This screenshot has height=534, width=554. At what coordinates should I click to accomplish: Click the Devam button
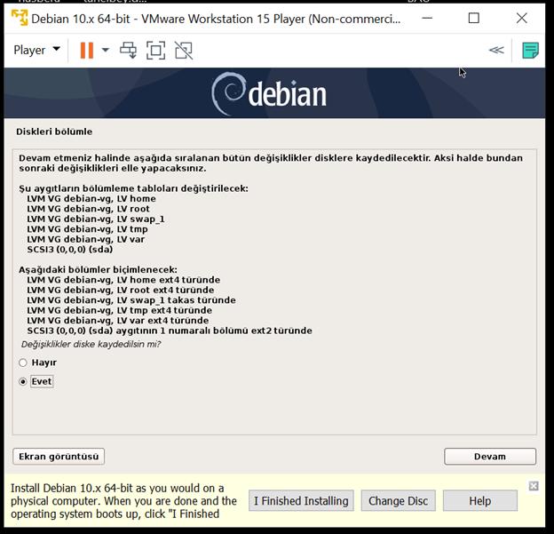pyautogui.click(x=490, y=456)
